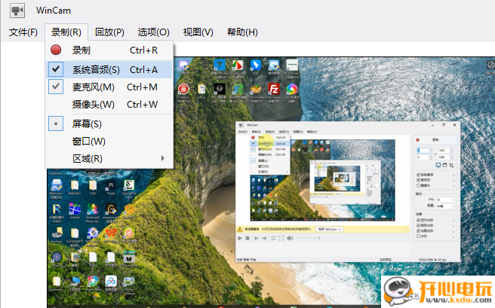This screenshot has height=308, width=495.
Task: Click the red record dot in the menu
Action: (56, 50)
